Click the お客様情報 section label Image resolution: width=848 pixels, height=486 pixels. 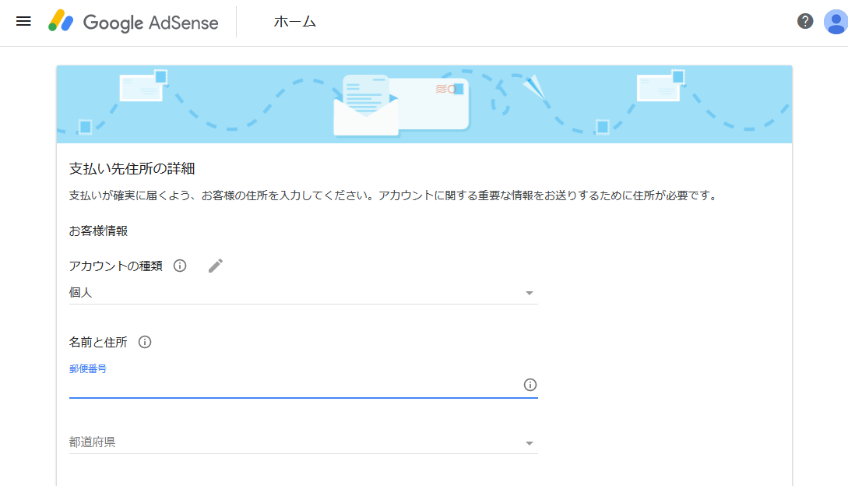click(98, 231)
